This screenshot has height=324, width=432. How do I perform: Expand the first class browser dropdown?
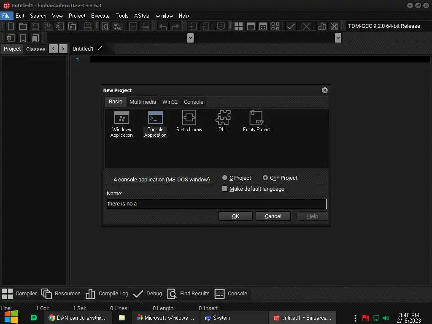coord(190,38)
